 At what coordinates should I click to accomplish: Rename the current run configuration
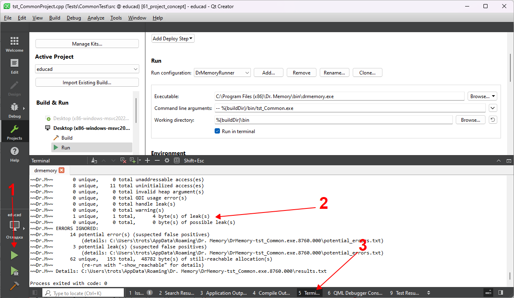point(334,73)
